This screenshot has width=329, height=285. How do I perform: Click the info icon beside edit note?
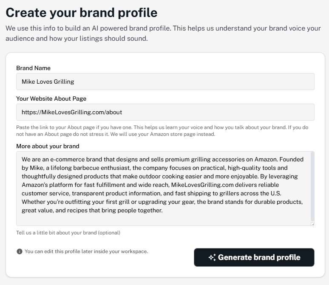(19, 251)
